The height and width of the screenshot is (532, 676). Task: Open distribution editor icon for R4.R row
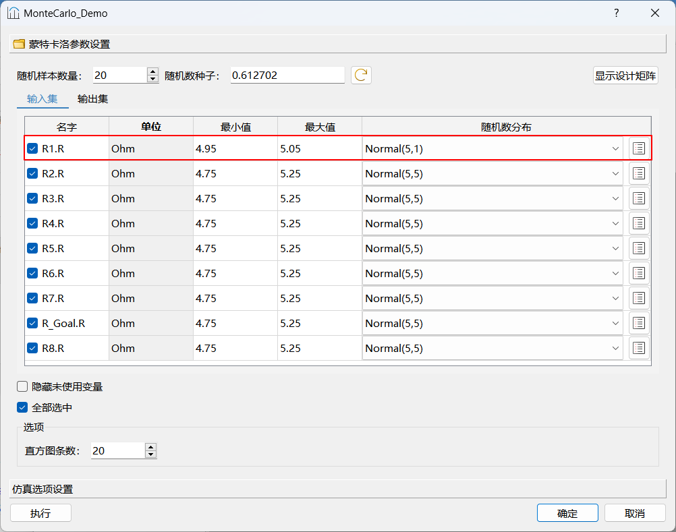click(x=639, y=223)
